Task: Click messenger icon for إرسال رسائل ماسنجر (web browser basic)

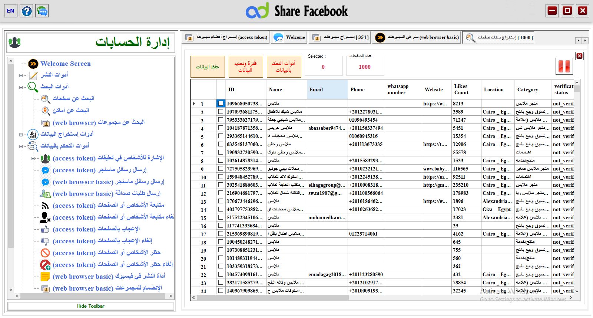Action: pyautogui.click(x=45, y=182)
